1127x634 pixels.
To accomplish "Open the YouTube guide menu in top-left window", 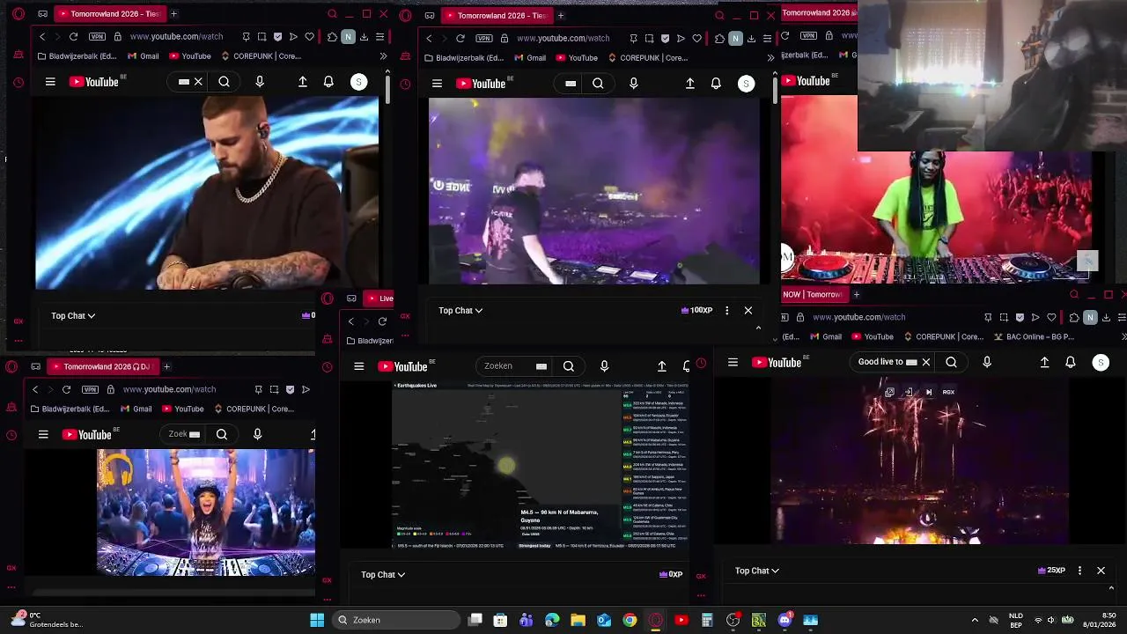I will (50, 82).
